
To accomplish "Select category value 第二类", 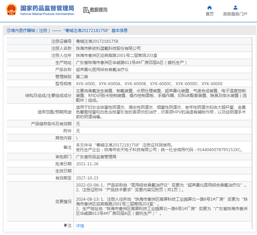I will 82,76.
